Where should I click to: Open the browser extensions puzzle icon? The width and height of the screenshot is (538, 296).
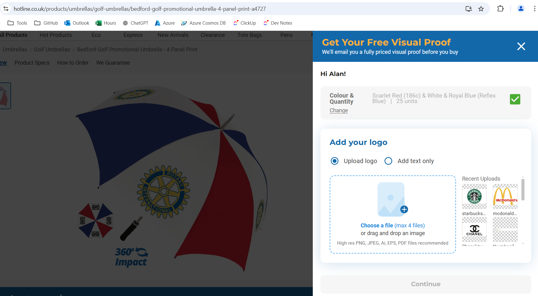500,9
